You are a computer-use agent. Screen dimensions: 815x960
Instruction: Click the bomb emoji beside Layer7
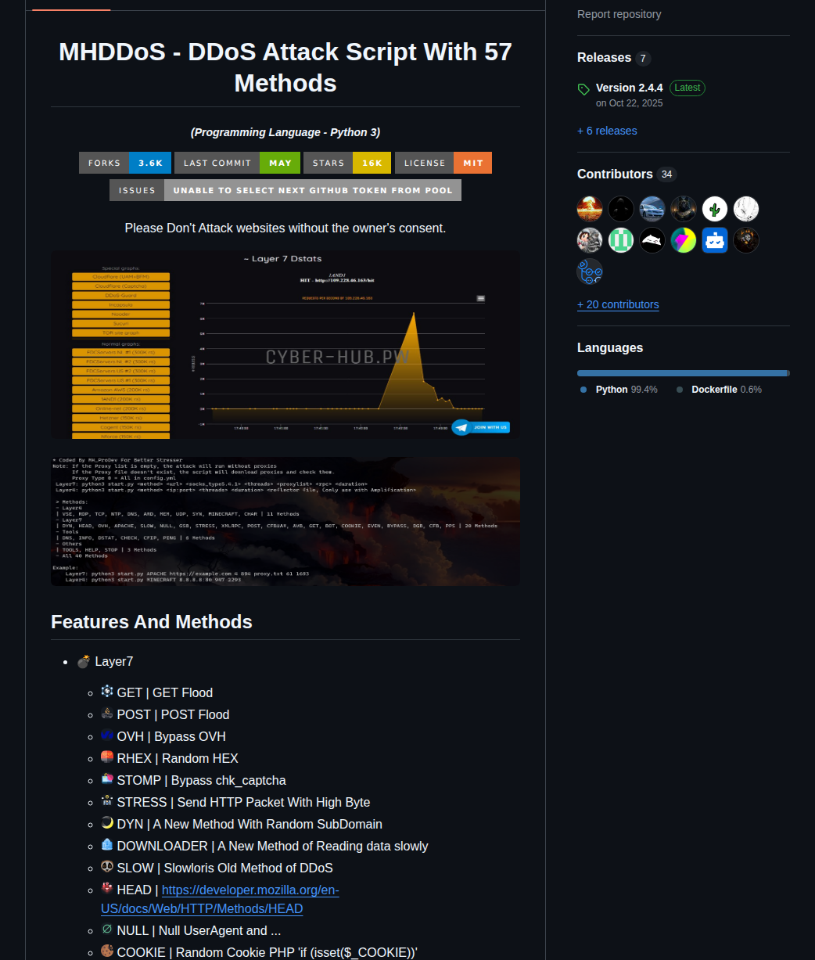[84, 661]
